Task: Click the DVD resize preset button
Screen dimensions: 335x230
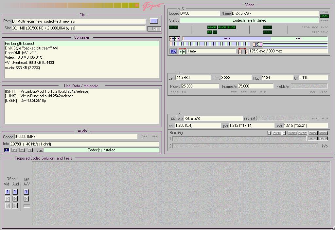Action: (x=312, y=133)
